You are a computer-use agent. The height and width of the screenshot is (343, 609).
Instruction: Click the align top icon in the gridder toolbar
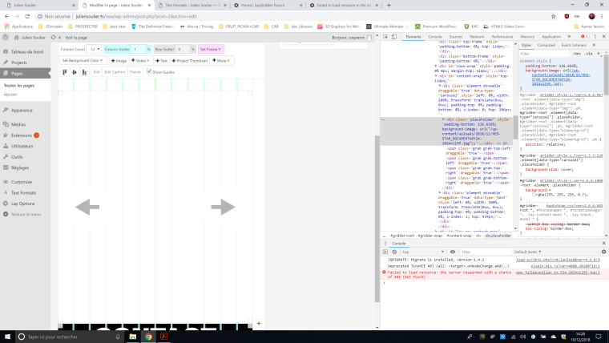coord(65,72)
